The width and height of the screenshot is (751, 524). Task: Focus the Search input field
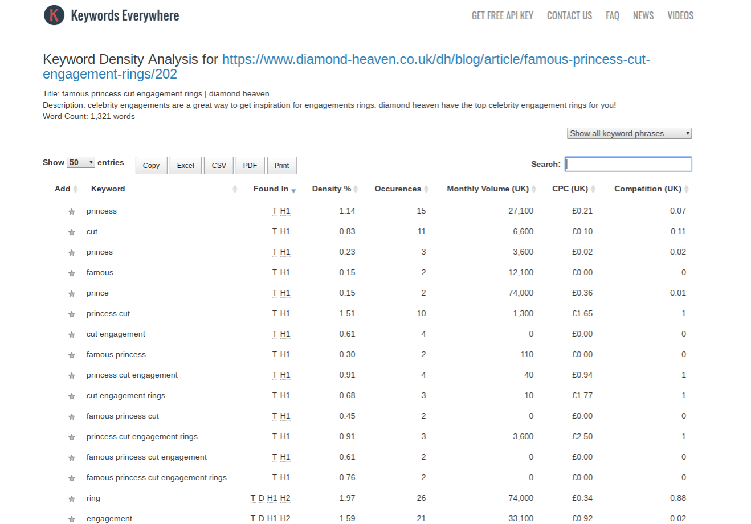(628, 164)
